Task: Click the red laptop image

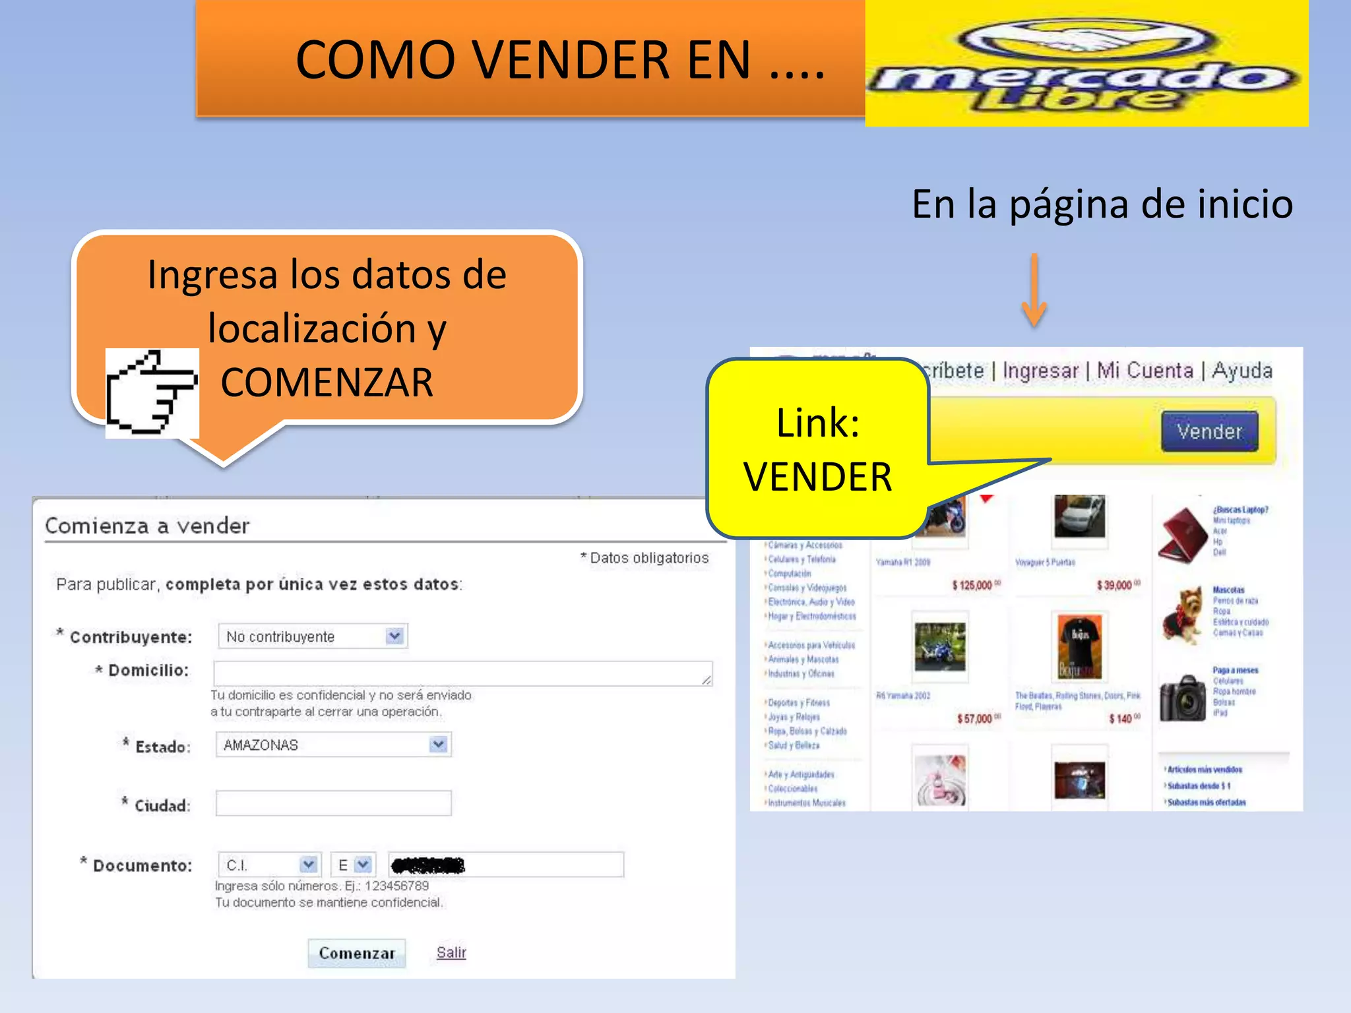Action: click(x=1183, y=534)
